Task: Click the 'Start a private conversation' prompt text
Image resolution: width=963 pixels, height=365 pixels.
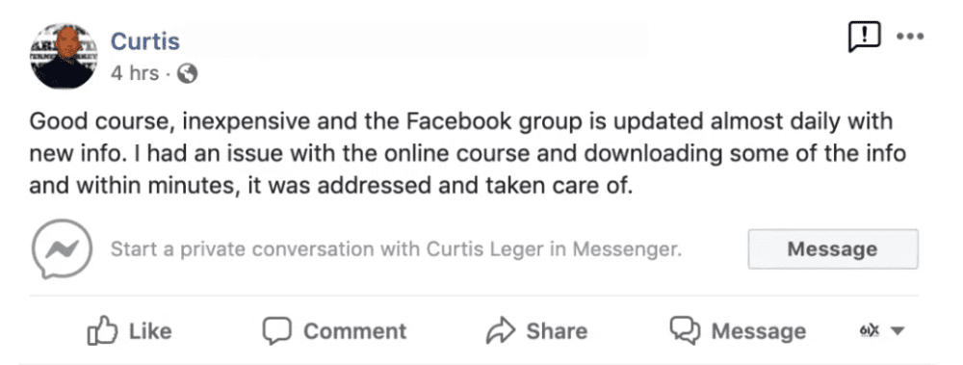Action: [x=396, y=249]
